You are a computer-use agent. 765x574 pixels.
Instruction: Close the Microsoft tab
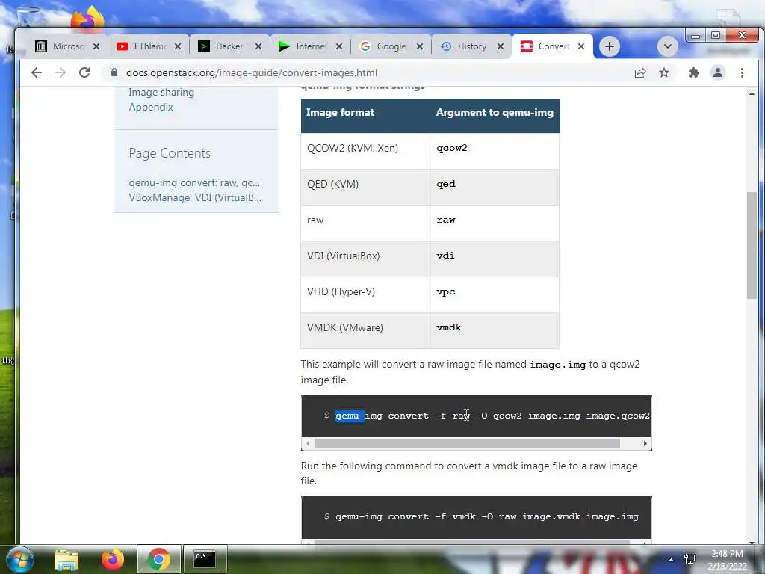tap(96, 46)
